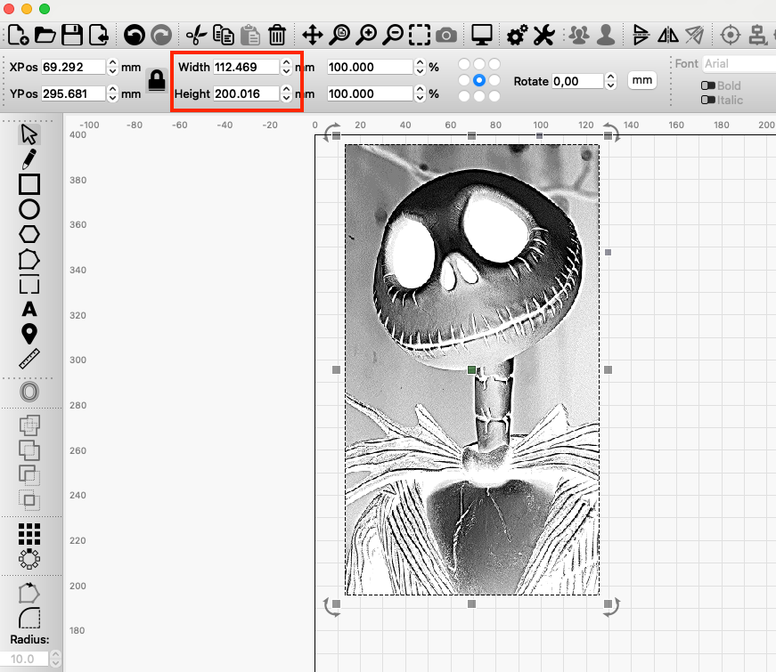
Task: Select the top-center anchor radio button
Action: [x=479, y=64]
